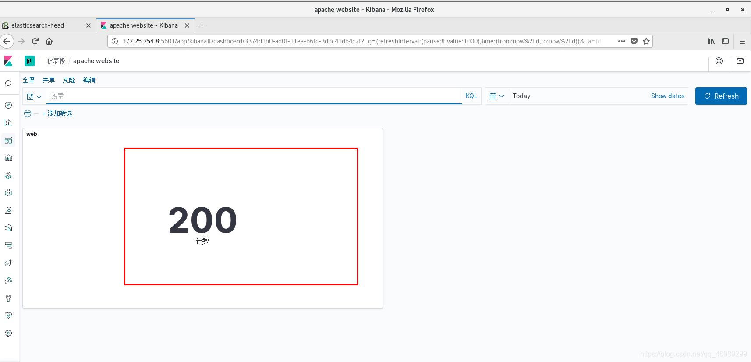Close the apache website Kibana tab

click(187, 25)
